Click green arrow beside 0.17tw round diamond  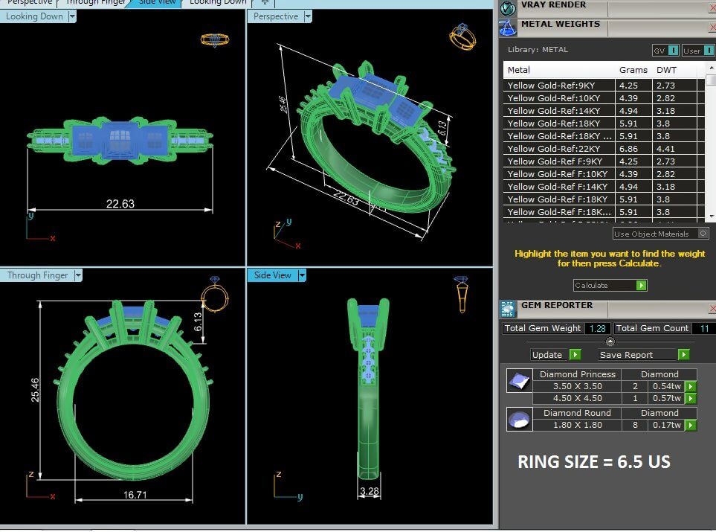pos(691,426)
